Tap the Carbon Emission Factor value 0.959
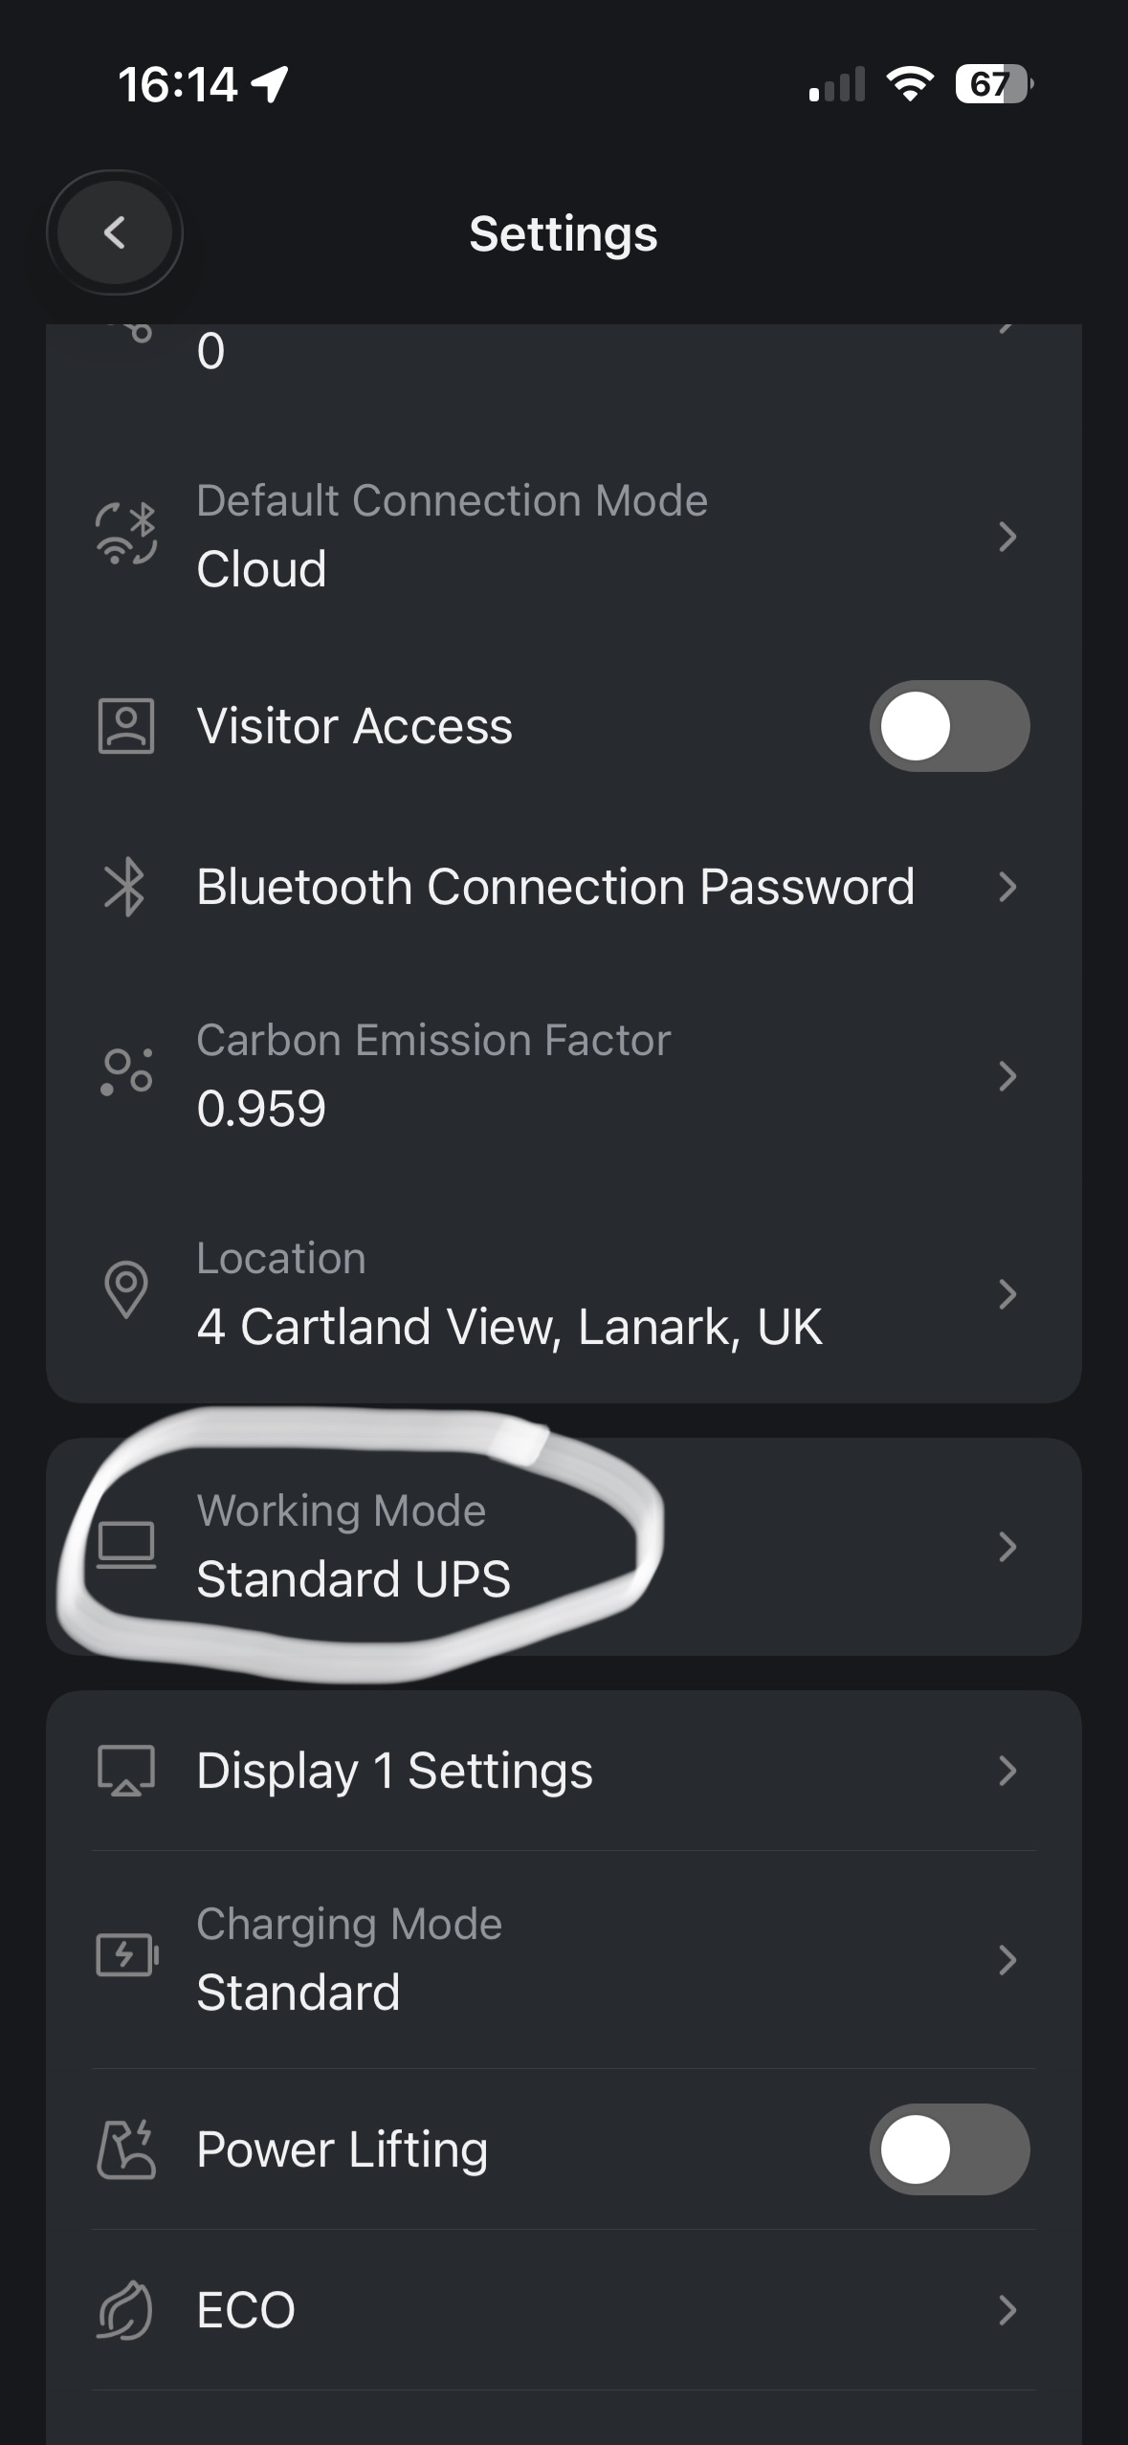Image resolution: width=1128 pixels, height=2445 pixels. tap(261, 1109)
